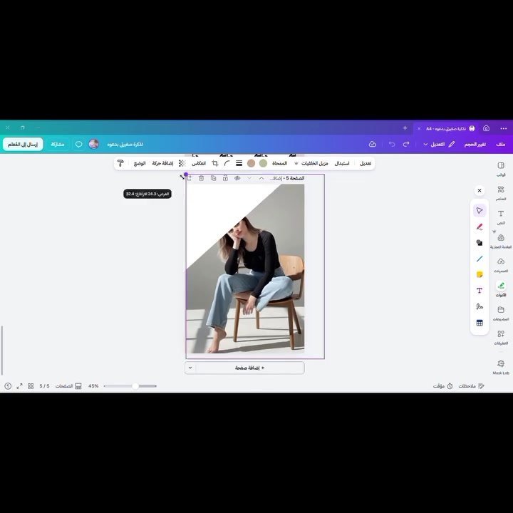Open border style lines icon
The image size is (513, 513).
point(239,163)
